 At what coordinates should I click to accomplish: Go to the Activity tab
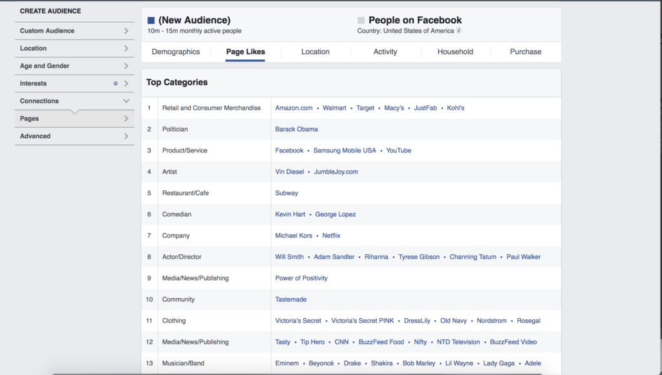385,52
